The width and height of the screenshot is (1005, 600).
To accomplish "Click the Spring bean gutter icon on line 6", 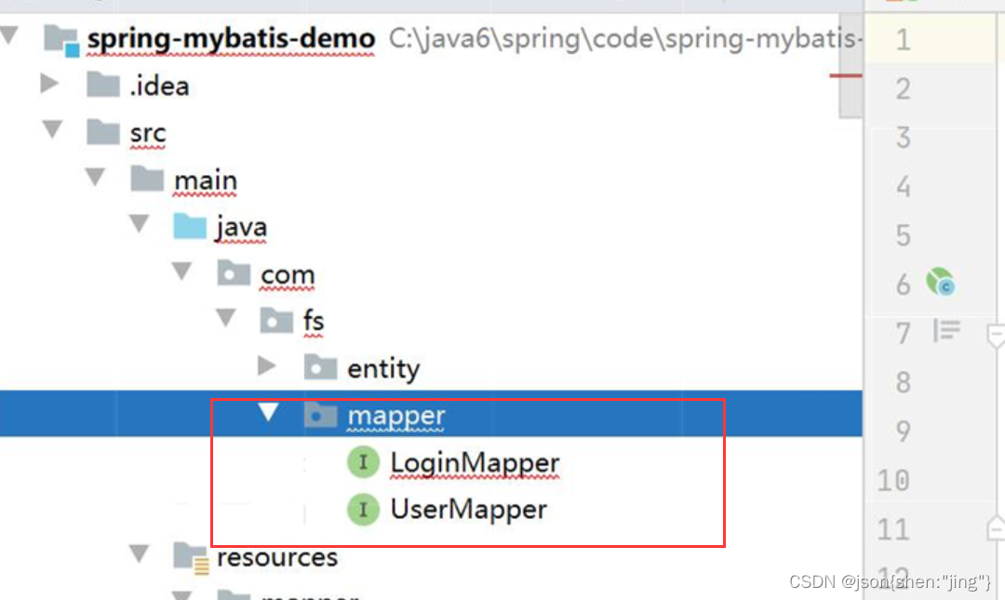I will point(940,282).
